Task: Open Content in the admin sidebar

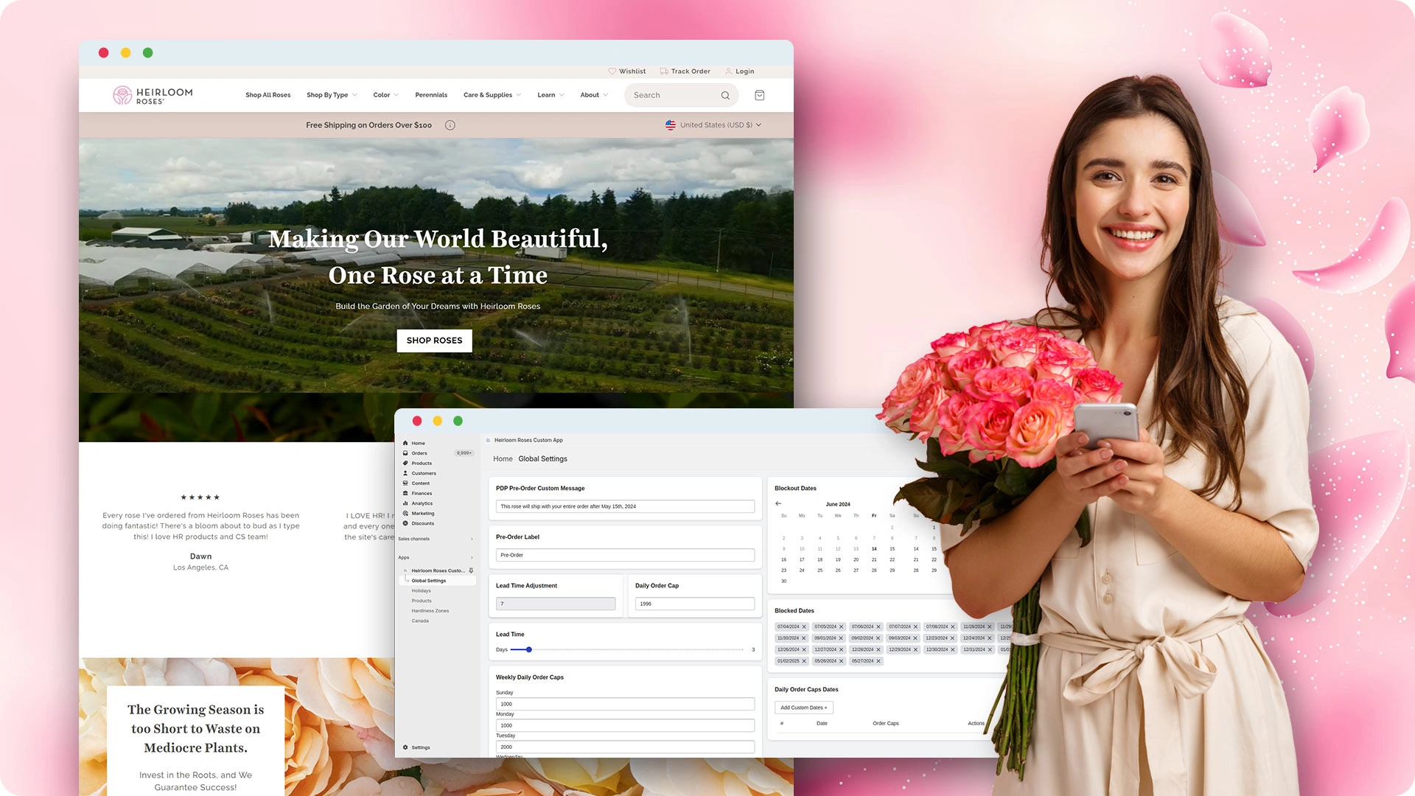Action: (x=416, y=483)
